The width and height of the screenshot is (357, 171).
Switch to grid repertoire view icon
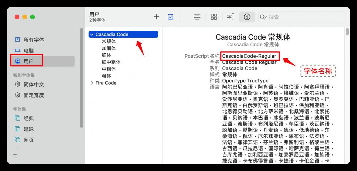214,17
